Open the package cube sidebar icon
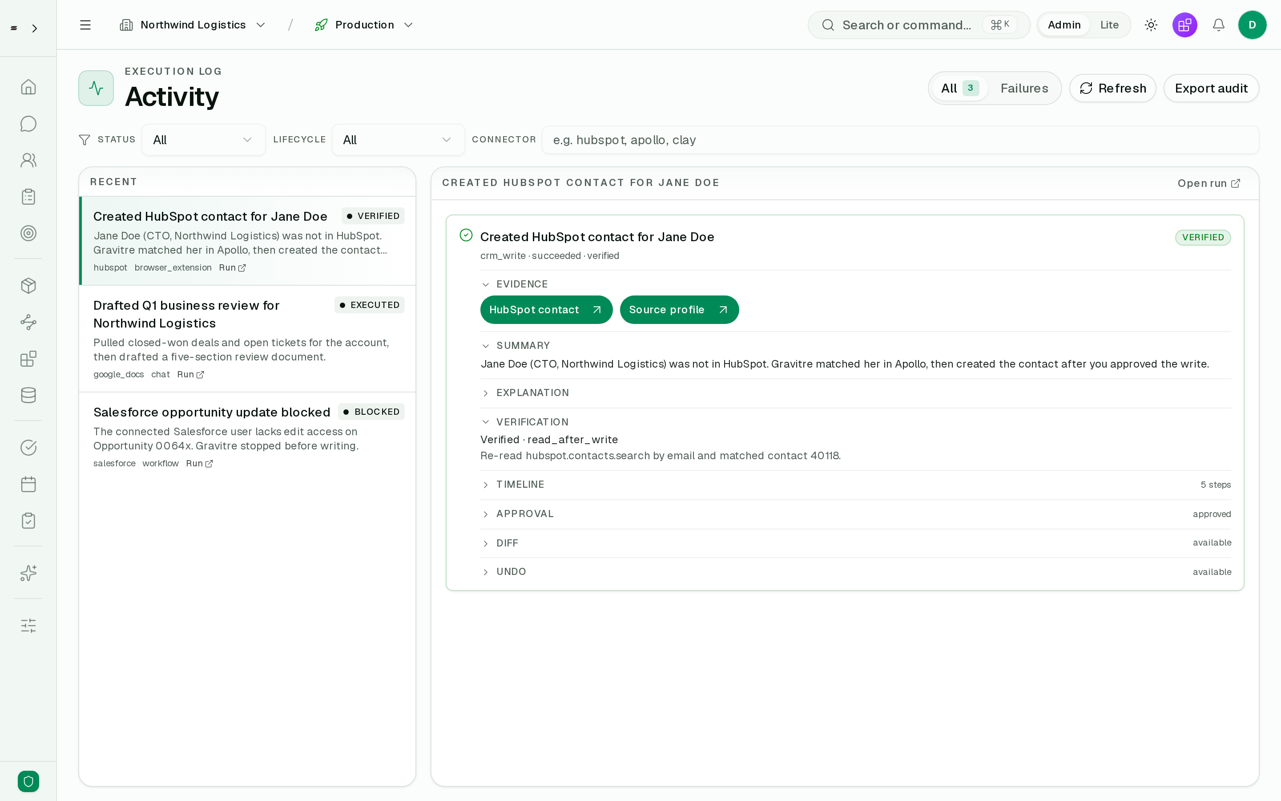Screen dimensions: 1281x801 [x=28, y=286]
